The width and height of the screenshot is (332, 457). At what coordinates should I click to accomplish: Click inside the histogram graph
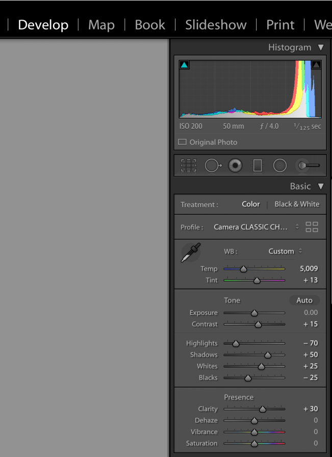tap(250, 89)
